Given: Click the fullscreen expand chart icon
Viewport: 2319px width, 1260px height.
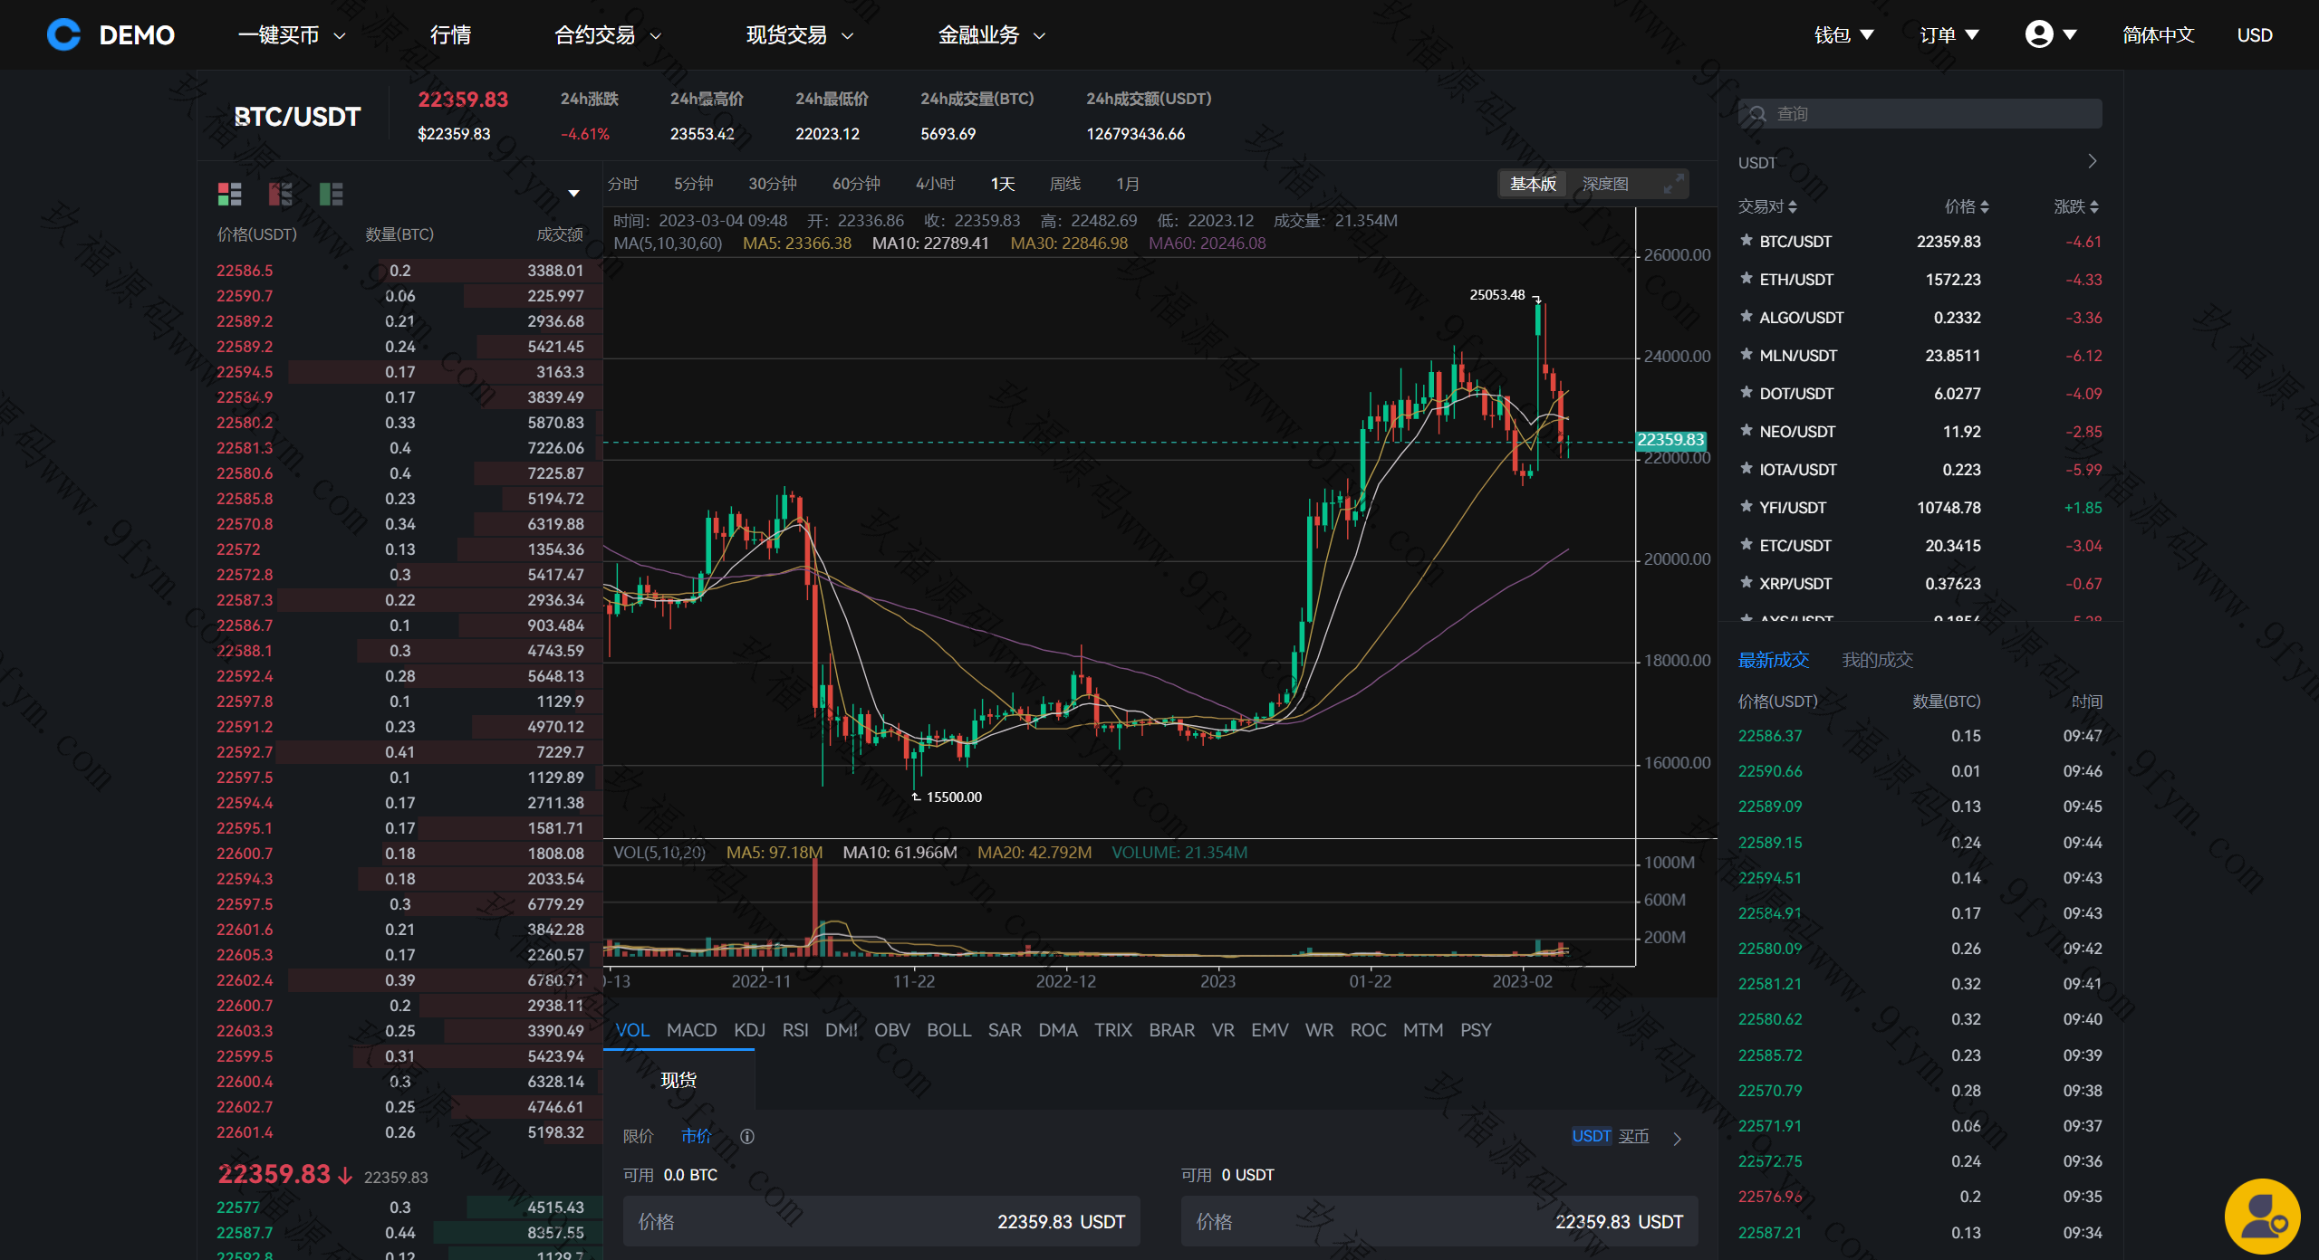Looking at the screenshot, I should [x=1673, y=184].
